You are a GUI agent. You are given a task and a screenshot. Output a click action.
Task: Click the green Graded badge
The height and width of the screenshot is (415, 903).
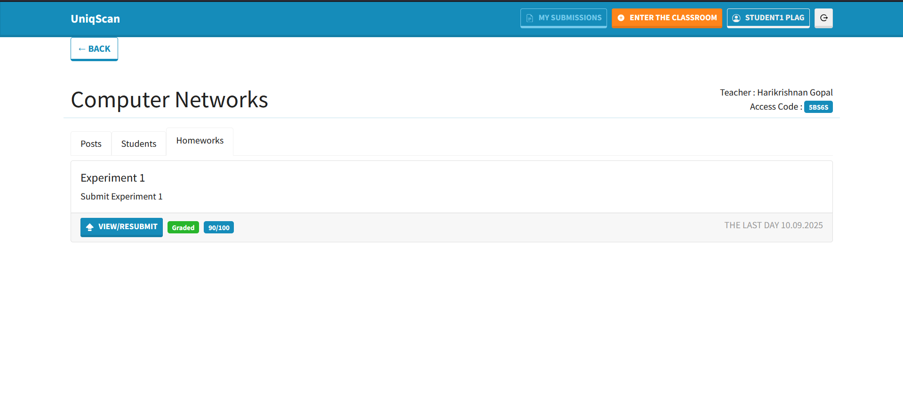click(183, 227)
